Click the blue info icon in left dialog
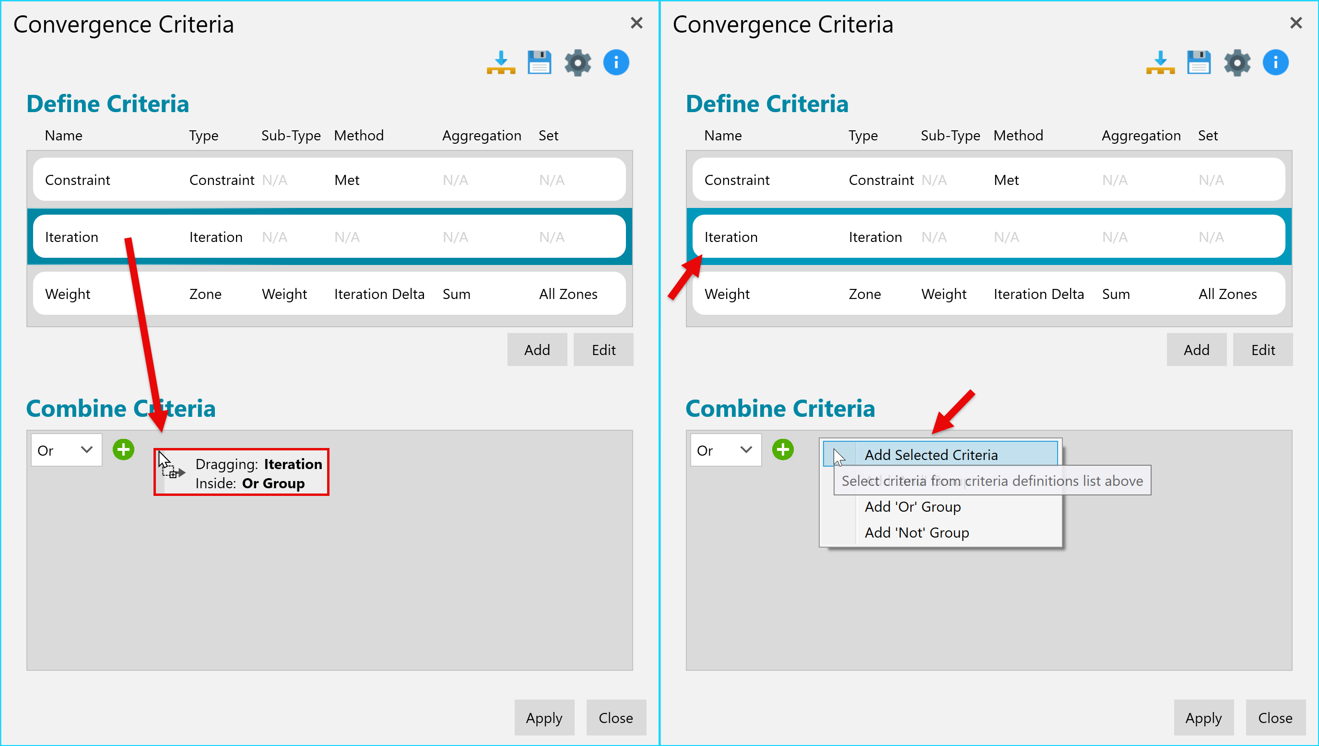 [x=616, y=62]
